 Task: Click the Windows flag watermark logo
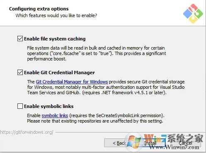click(133, 140)
